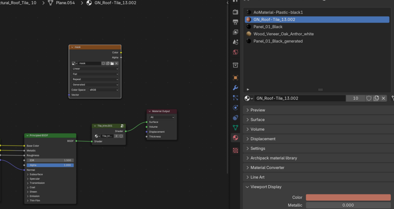
Task: Adjust the Alpha slider on Principled BSDF
Action: (50, 165)
